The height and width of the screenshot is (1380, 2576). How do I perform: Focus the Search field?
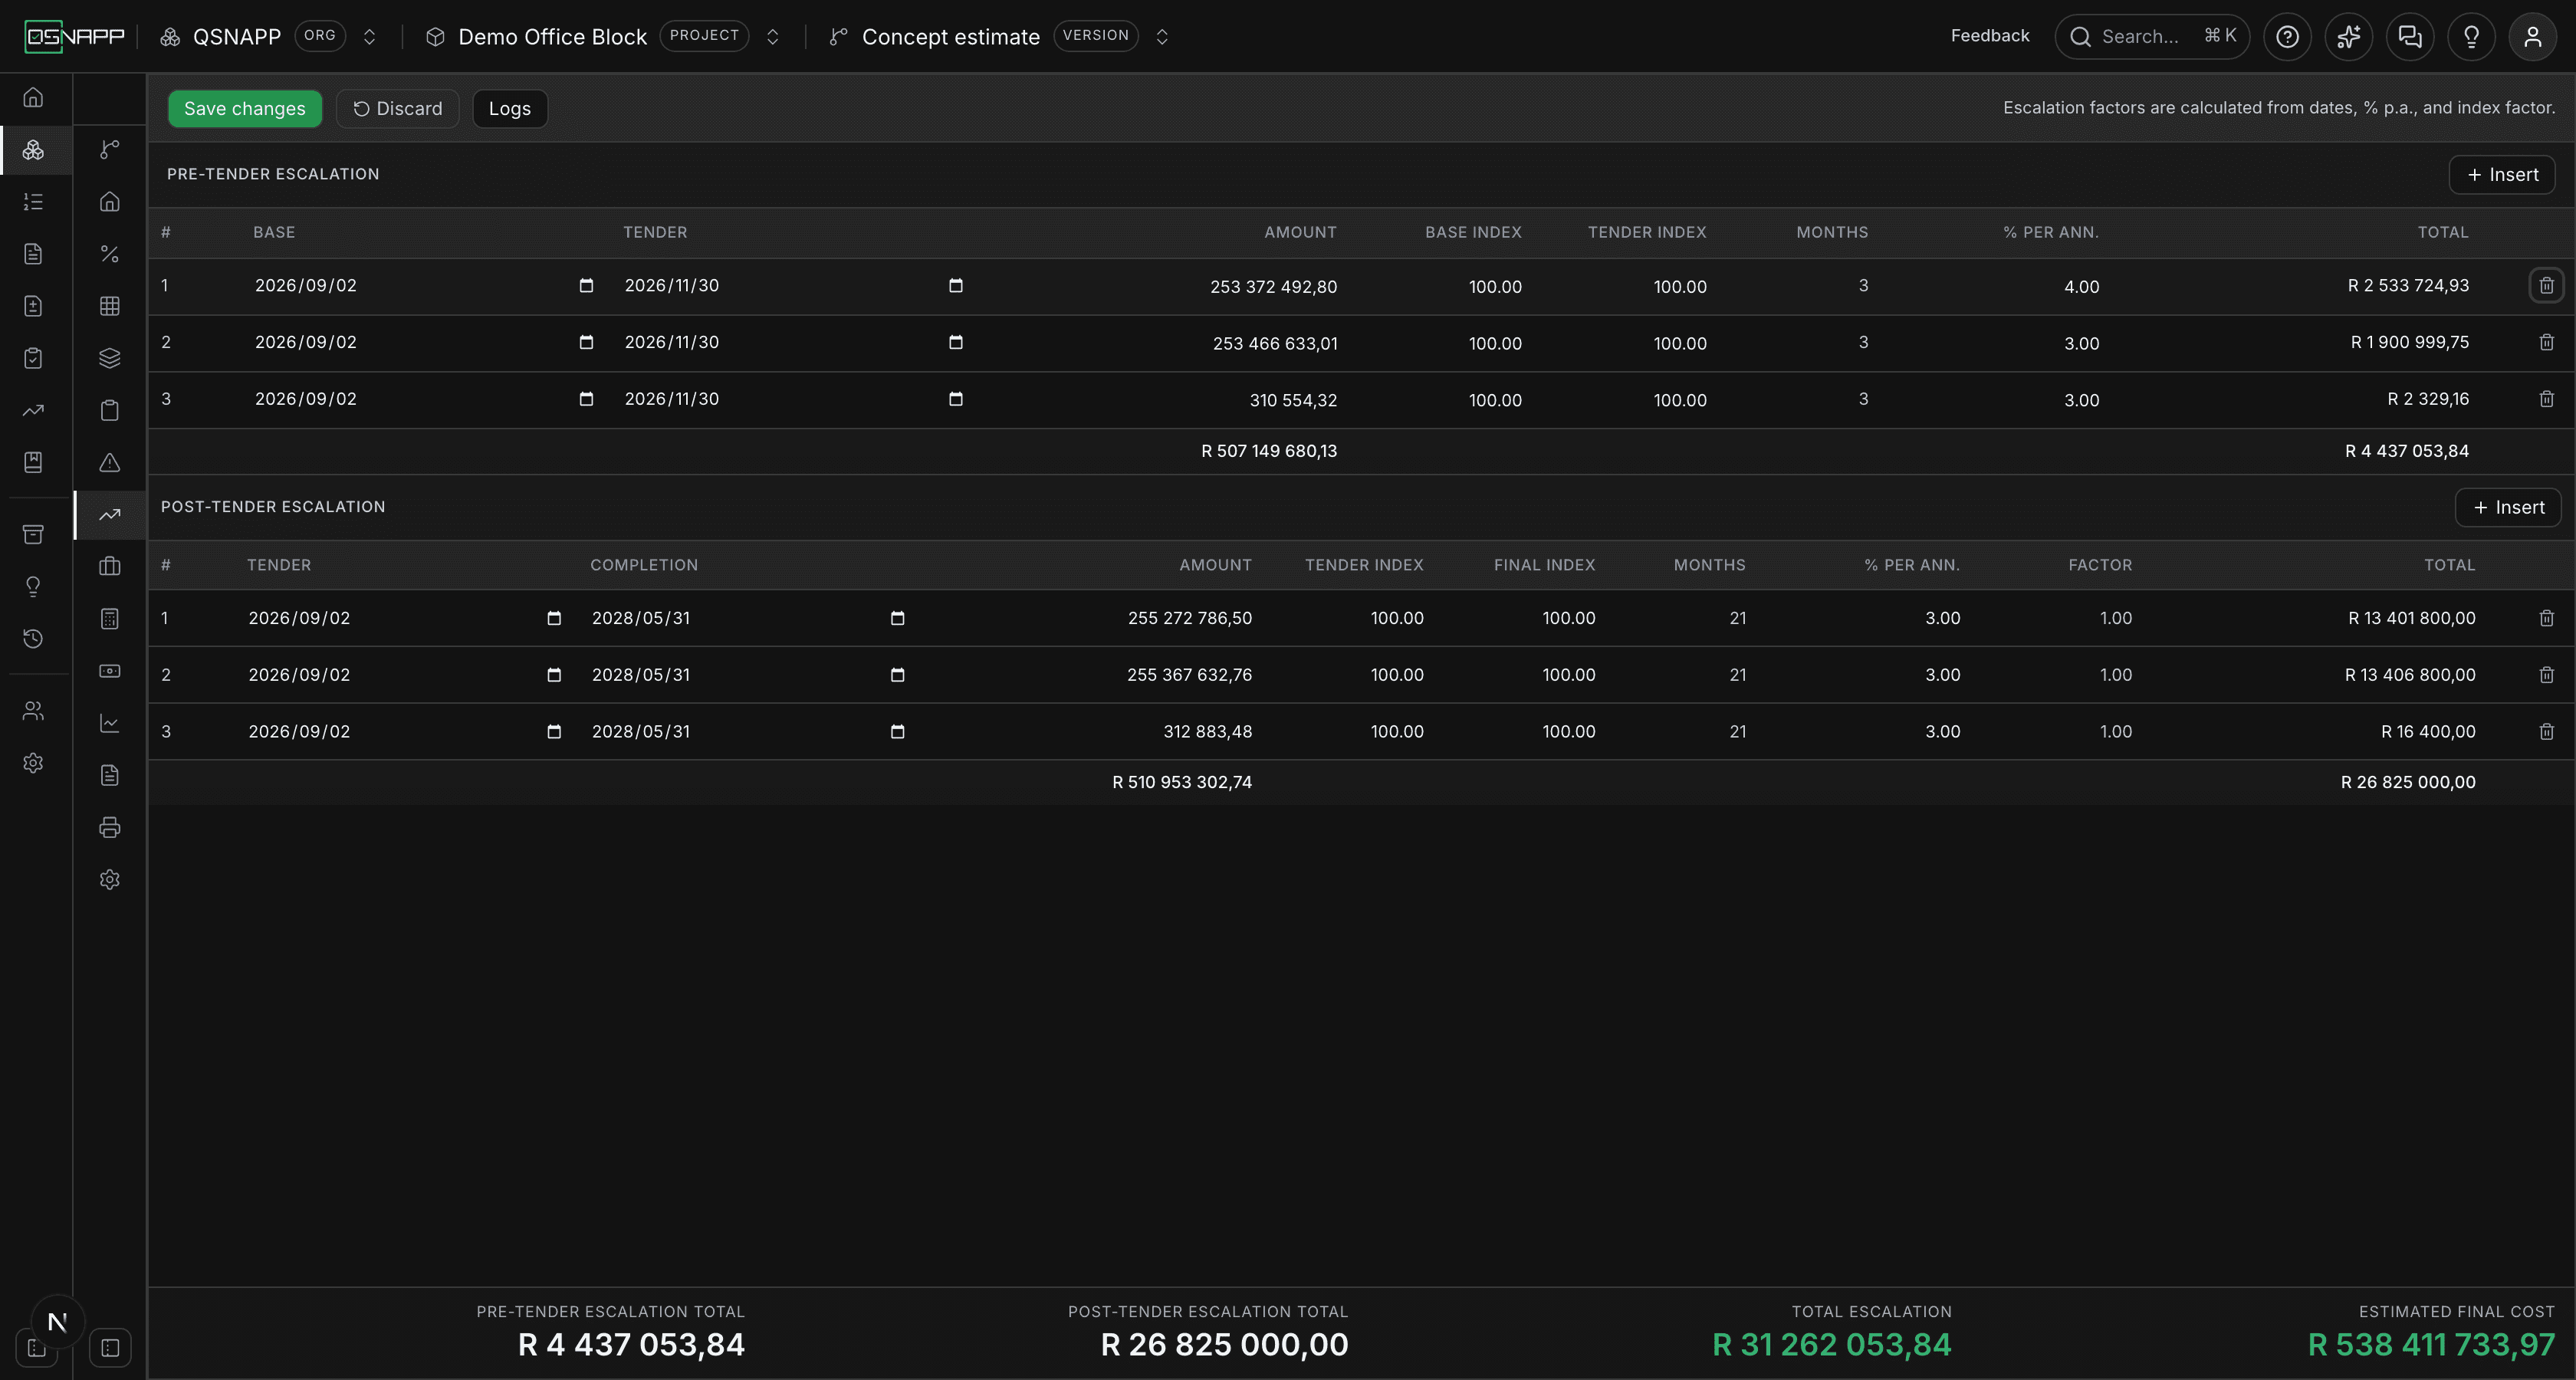2152,37
